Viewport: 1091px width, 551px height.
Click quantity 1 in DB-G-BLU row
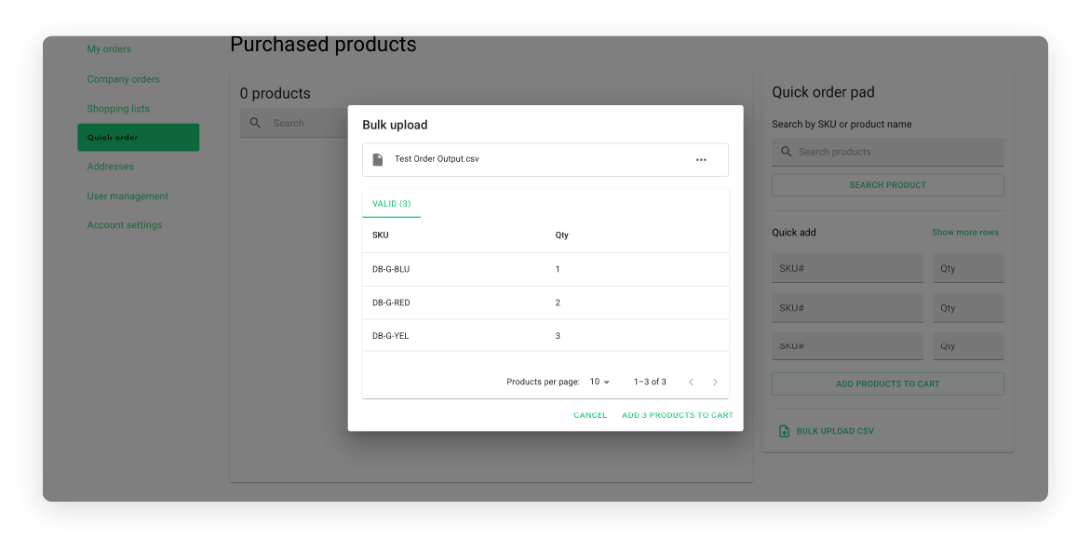(x=558, y=269)
